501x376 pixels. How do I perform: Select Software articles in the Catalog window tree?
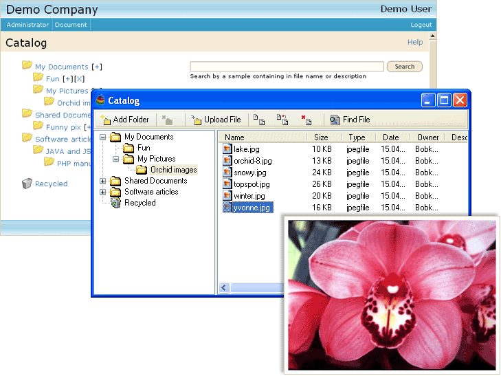pyautogui.click(x=151, y=192)
